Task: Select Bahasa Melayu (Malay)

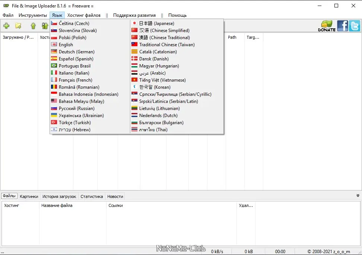Action: coord(90,101)
